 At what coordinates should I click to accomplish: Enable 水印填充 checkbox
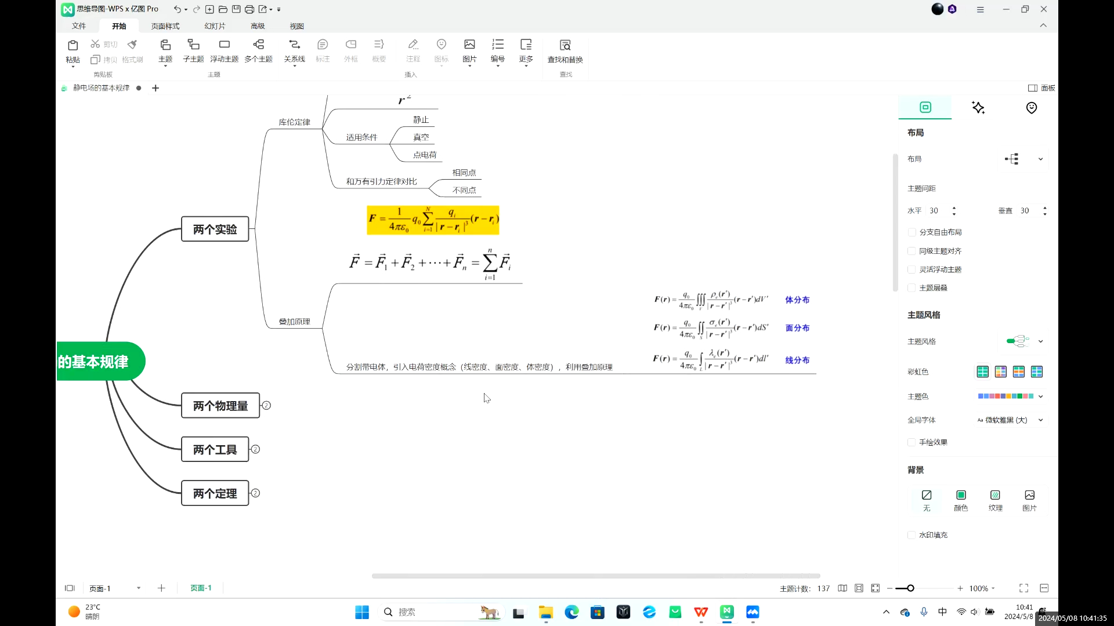coord(912,535)
